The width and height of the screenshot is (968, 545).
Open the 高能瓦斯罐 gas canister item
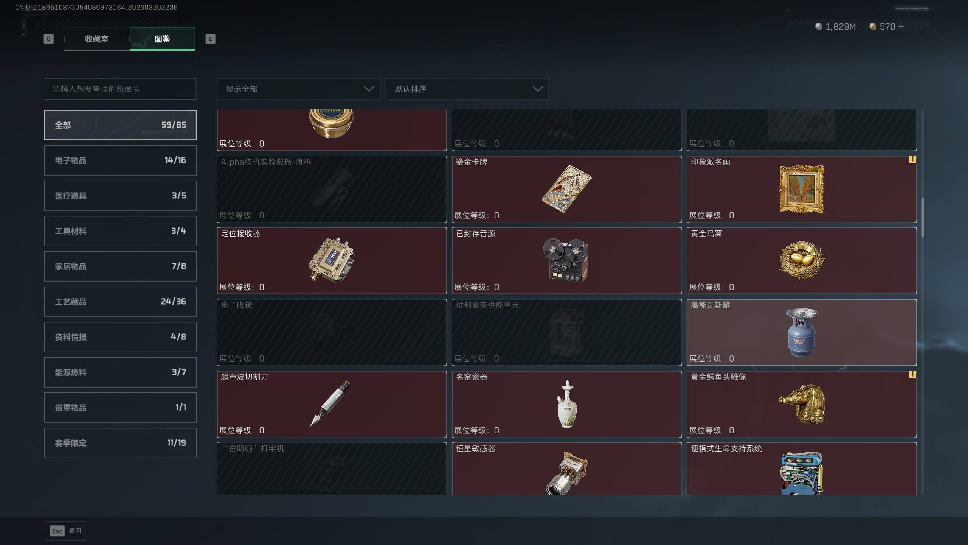(x=801, y=332)
